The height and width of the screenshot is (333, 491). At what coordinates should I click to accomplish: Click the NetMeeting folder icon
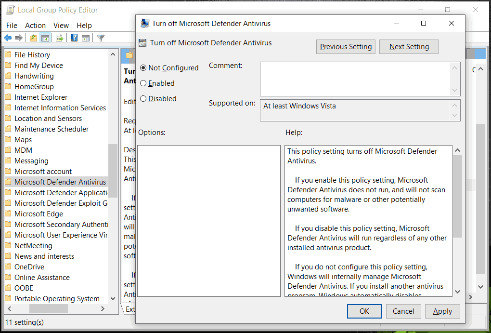[8, 245]
